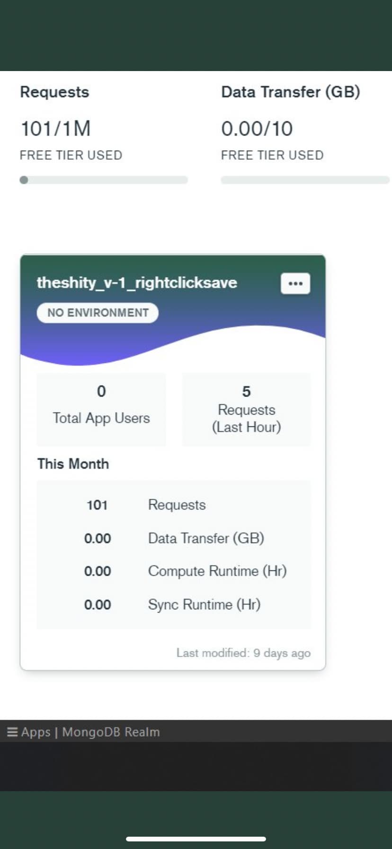The height and width of the screenshot is (849, 392).
Task: Click the NO ENVIRONMENT badge
Action: pos(98,313)
